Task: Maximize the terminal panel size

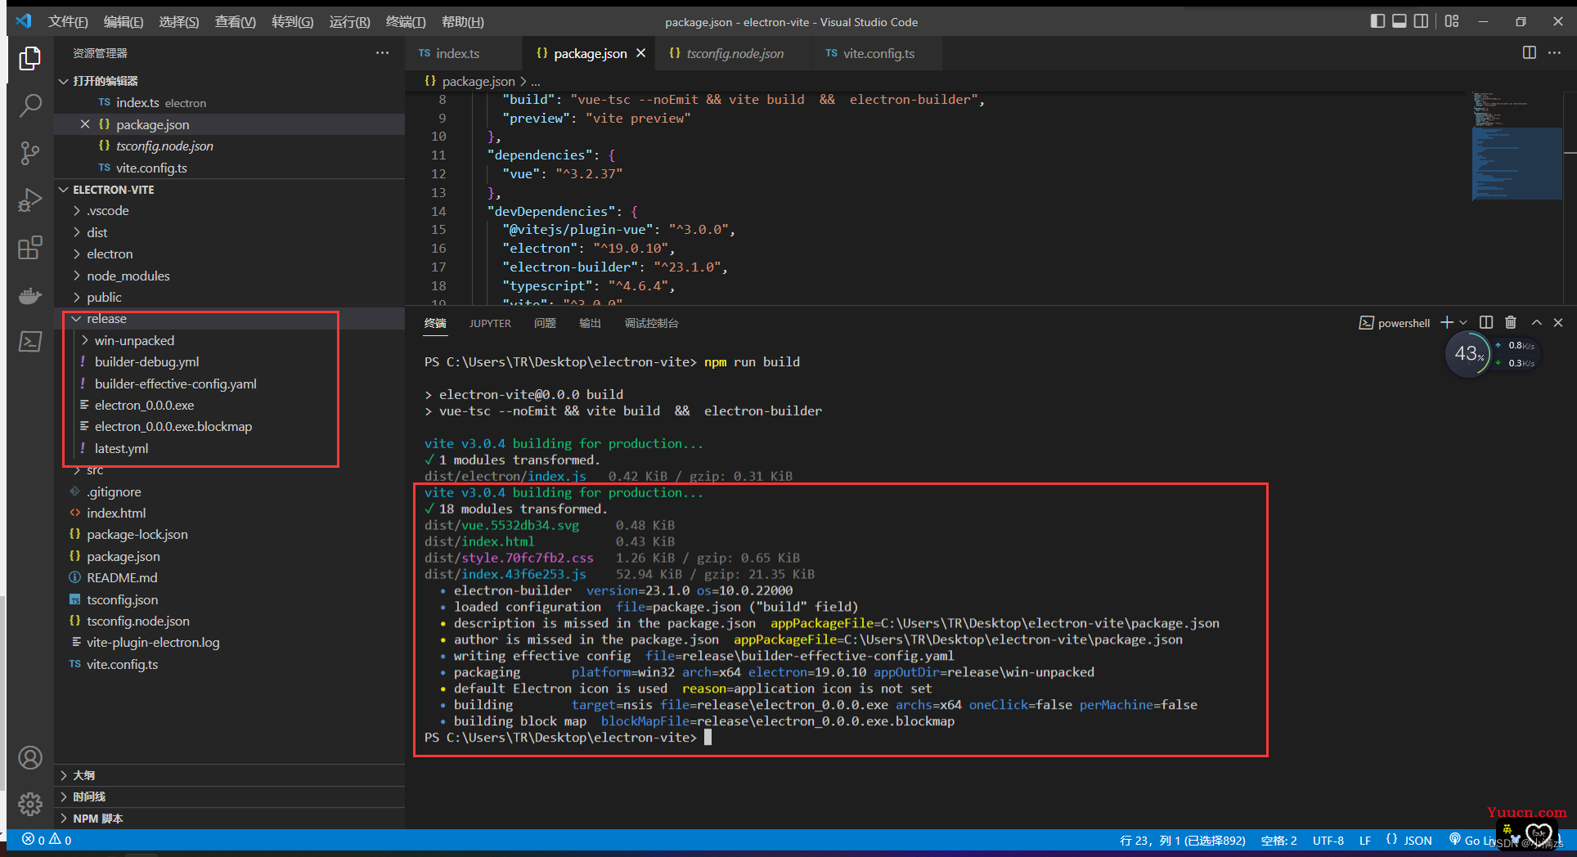Action: tap(1536, 323)
